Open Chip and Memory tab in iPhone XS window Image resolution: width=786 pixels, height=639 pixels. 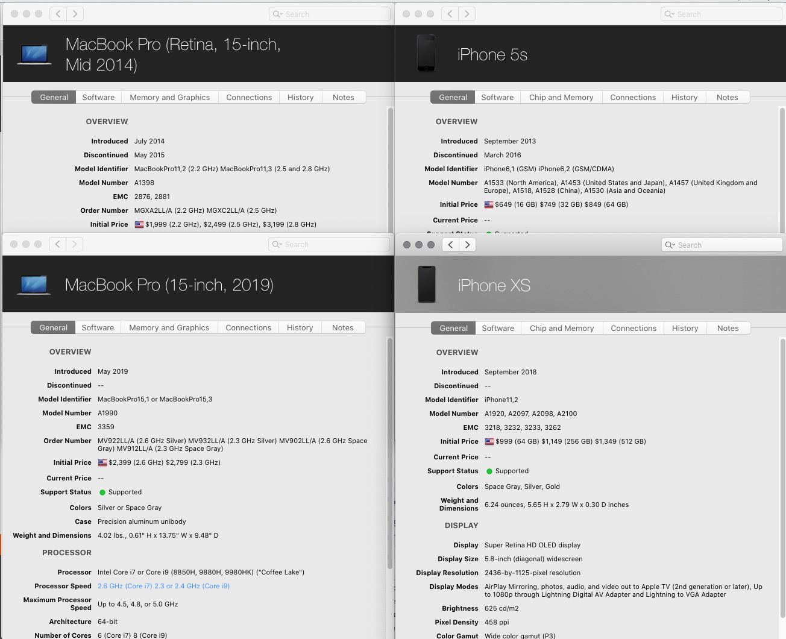coord(562,328)
